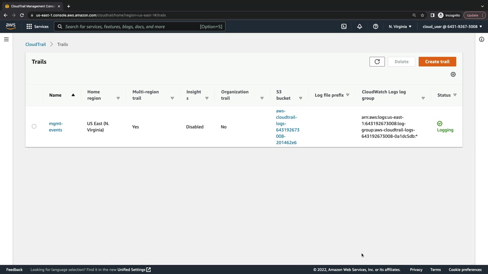Open the Services menu
Viewport: 488px width, 274px height.
37,27
